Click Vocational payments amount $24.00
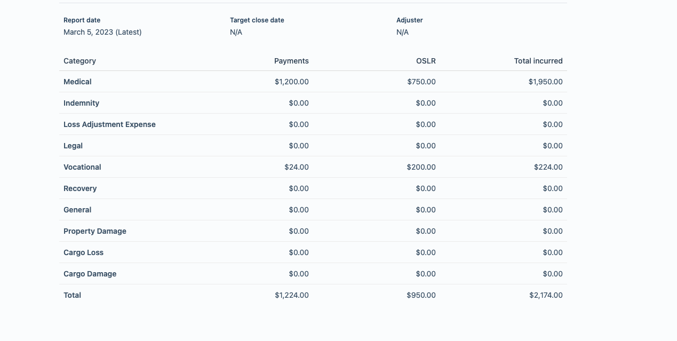The width and height of the screenshot is (677, 341). (297, 167)
